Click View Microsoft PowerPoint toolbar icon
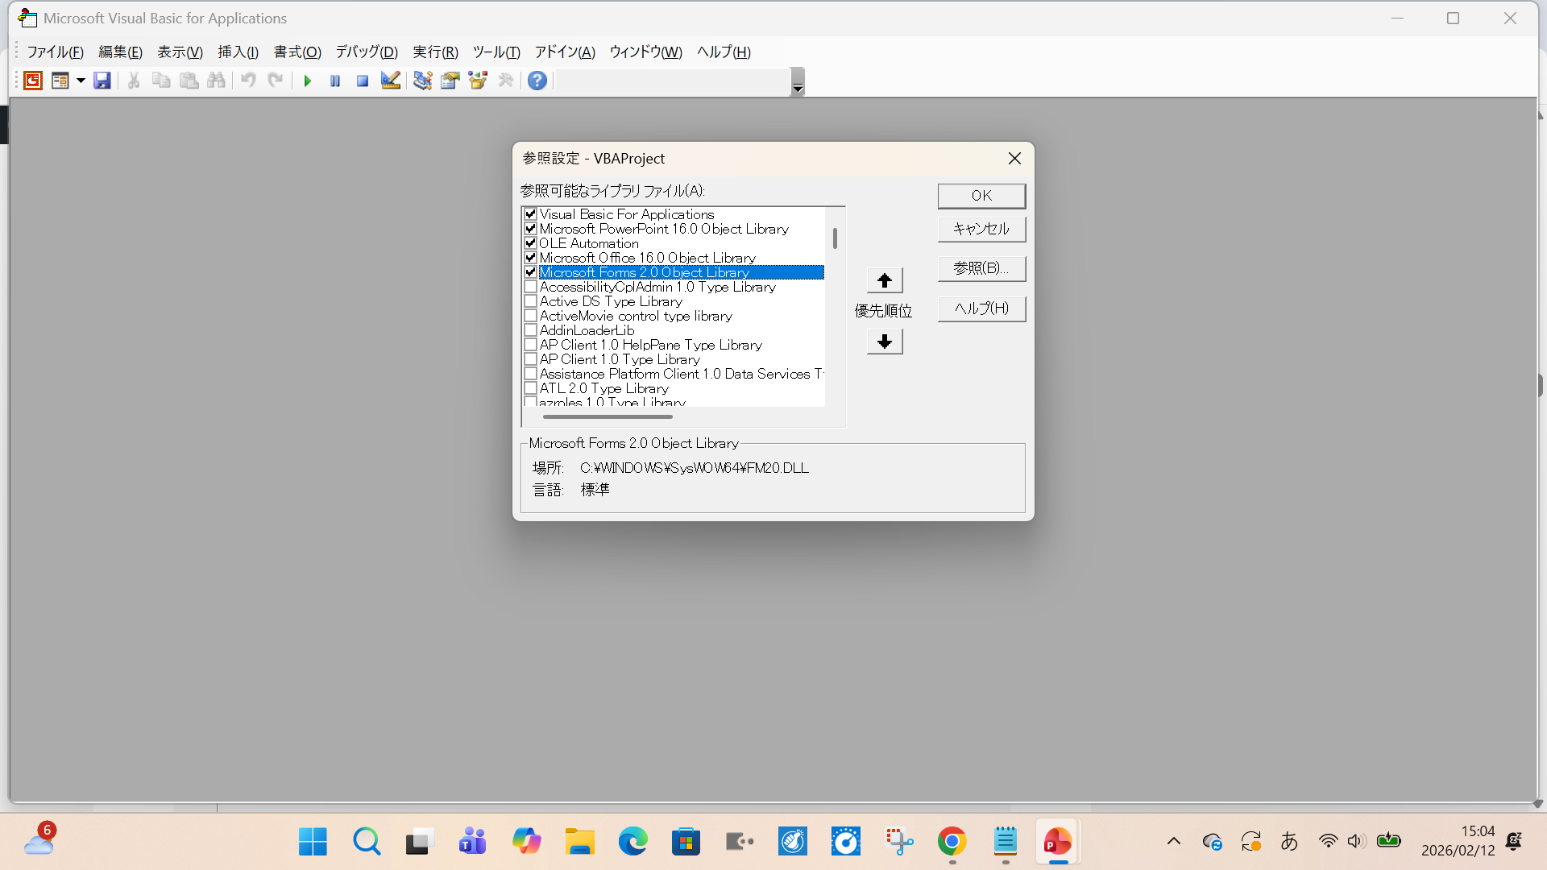1547x870 pixels. [33, 81]
